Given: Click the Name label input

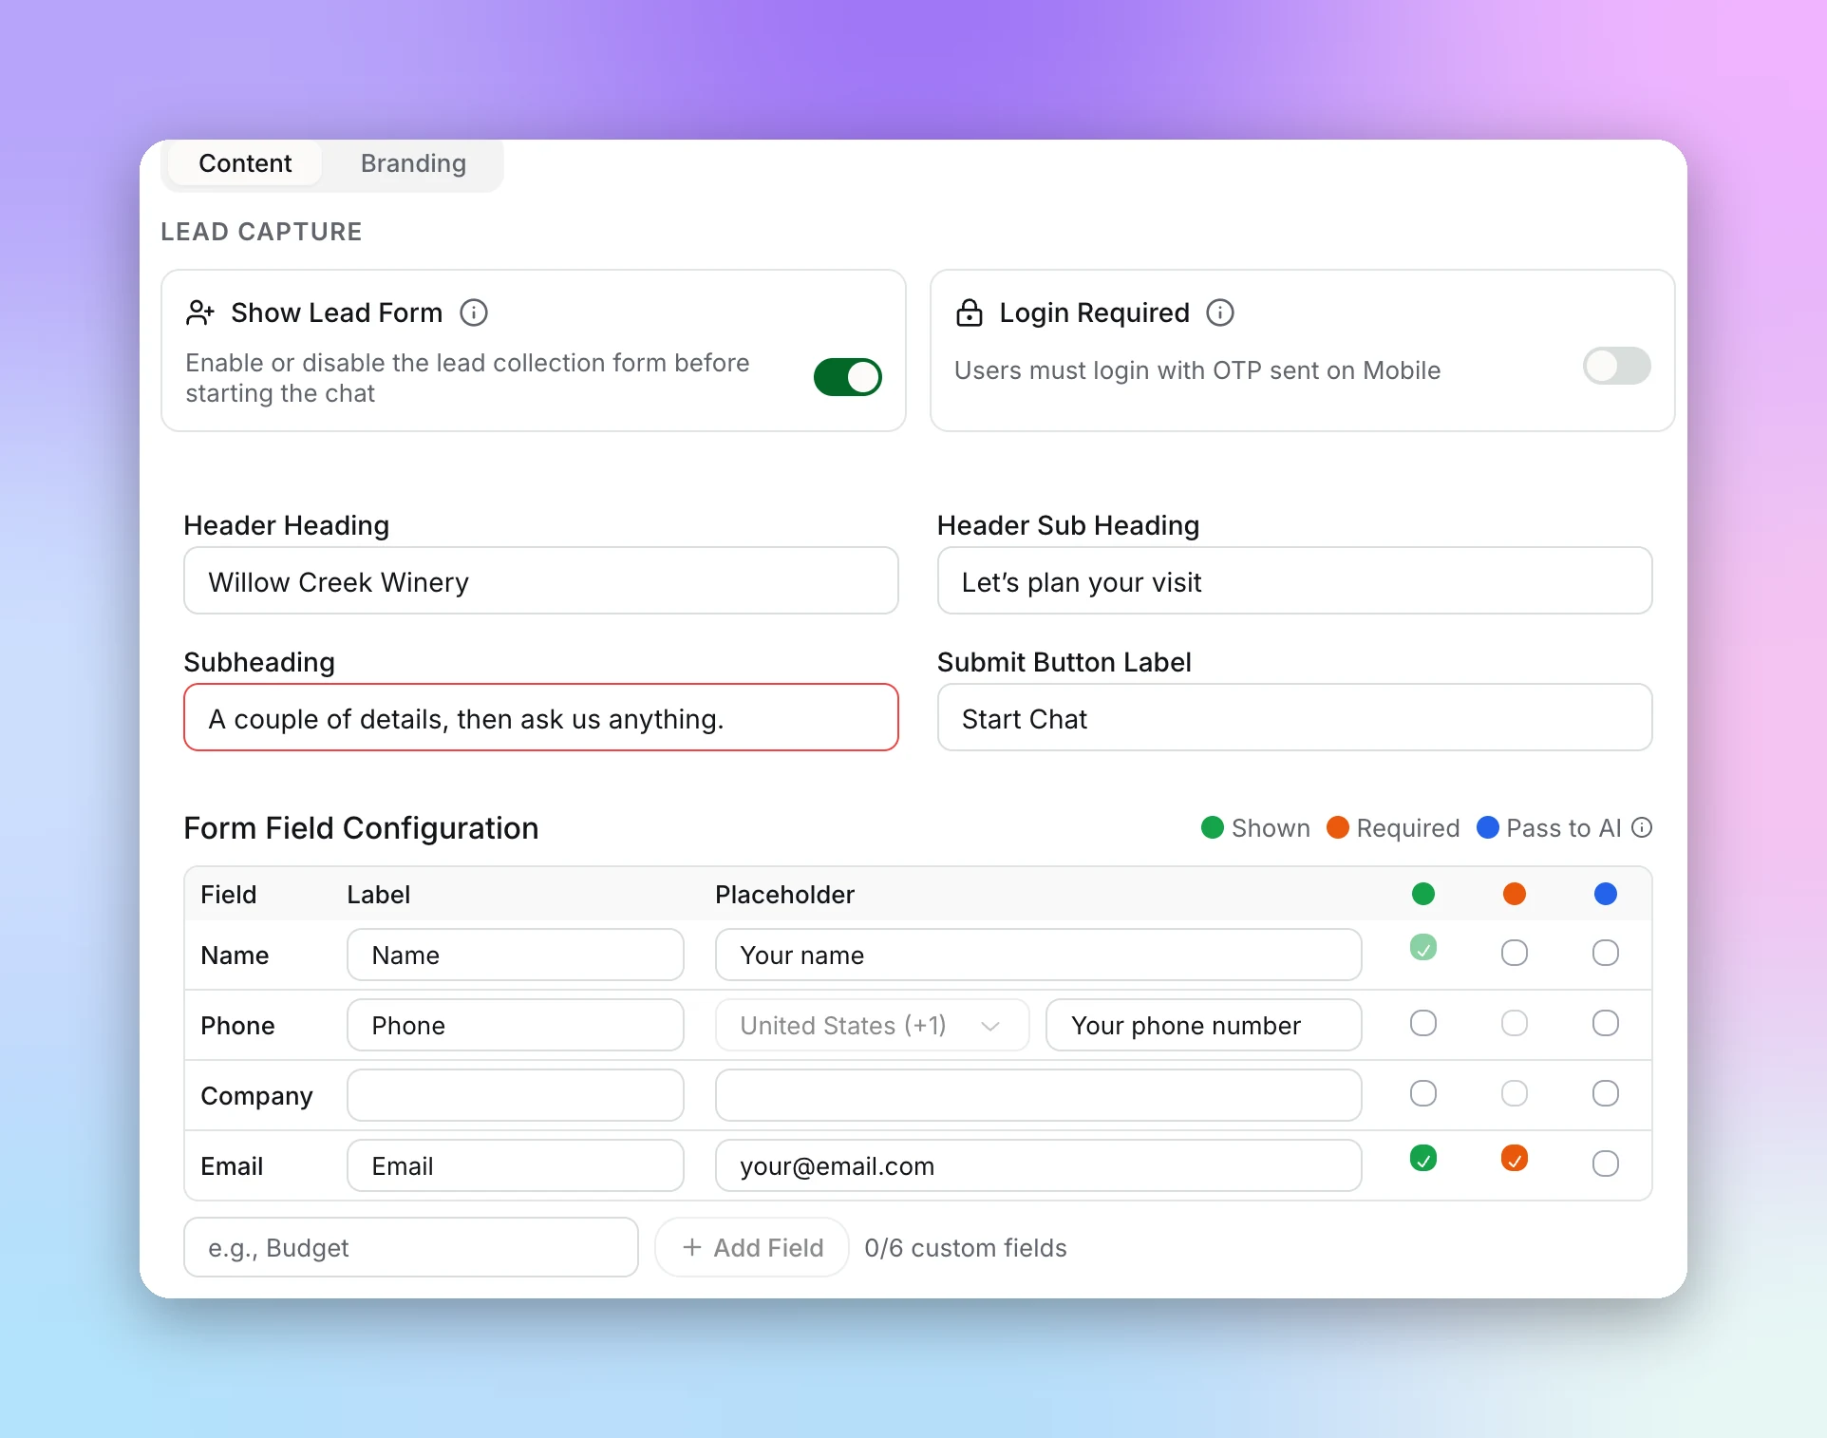Looking at the screenshot, I should tap(516, 955).
